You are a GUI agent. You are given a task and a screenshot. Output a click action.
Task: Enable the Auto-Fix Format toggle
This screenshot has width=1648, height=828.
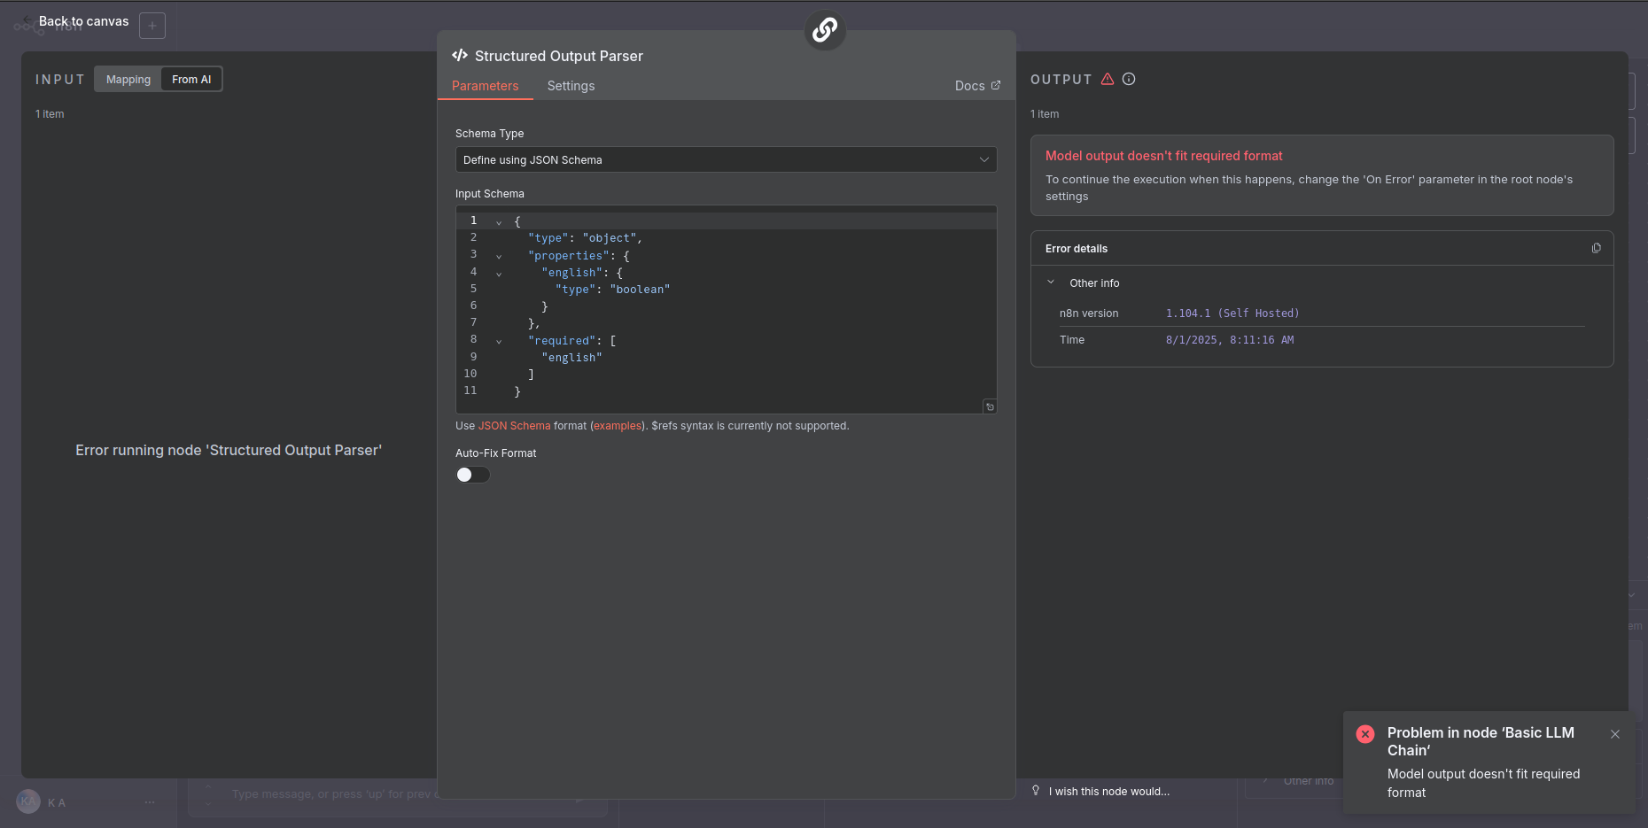[x=473, y=475]
